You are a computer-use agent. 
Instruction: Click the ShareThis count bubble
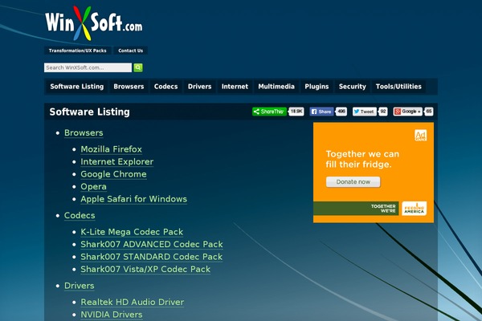[x=296, y=112]
